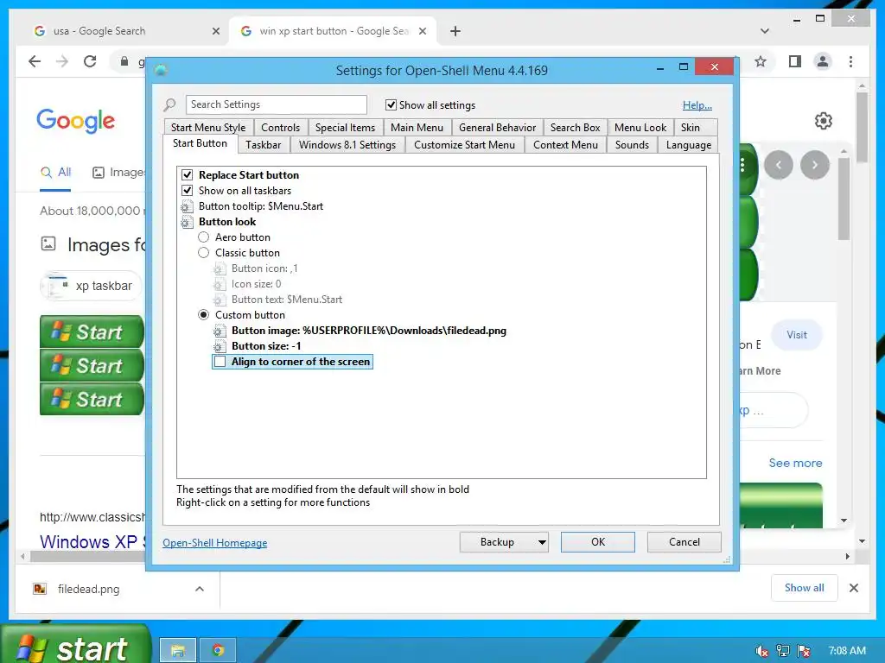The height and width of the screenshot is (663, 885).
Task: Click the muted volume tray icon
Action: coord(761,651)
